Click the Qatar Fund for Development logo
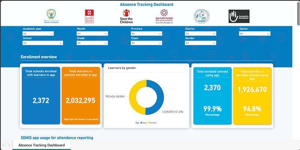Image resolution: width=300 pixels, height=150 pixels. click(164, 16)
